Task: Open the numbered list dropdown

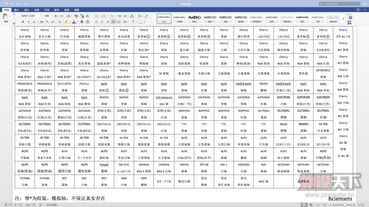Action: click(108, 16)
